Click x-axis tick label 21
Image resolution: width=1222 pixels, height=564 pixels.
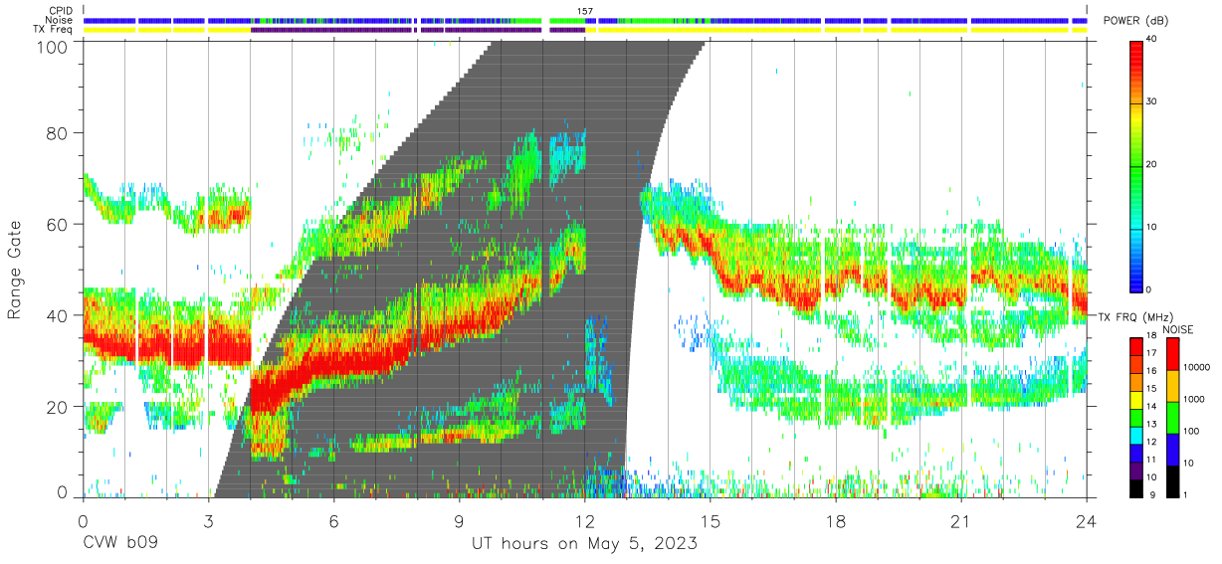click(960, 521)
